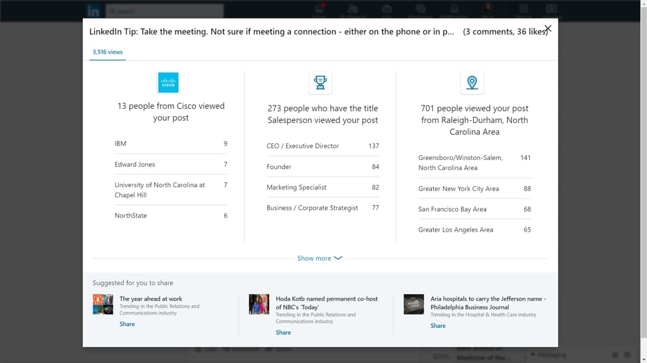Open 'Aria hospitals to carry the Jefferson name' headline
647x363 pixels.
pyautogui.click(x=488, y=303)
